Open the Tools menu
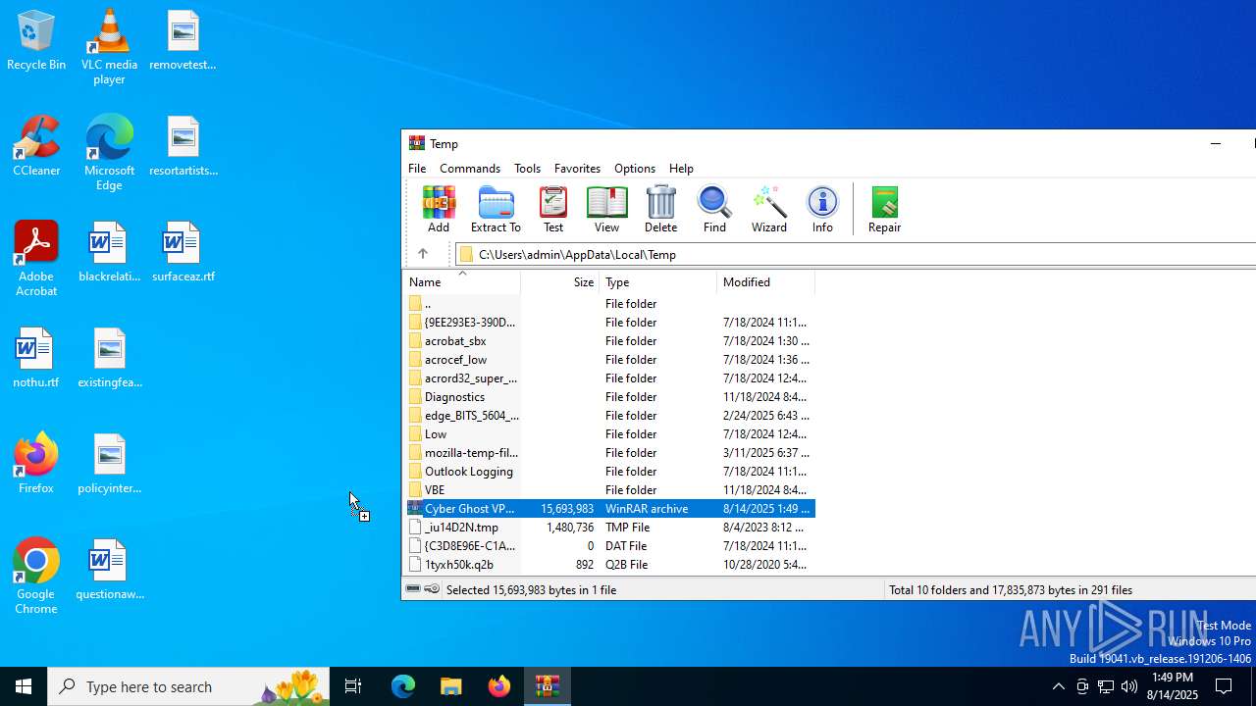The image size is (1256, 706). tap(527, 169)
